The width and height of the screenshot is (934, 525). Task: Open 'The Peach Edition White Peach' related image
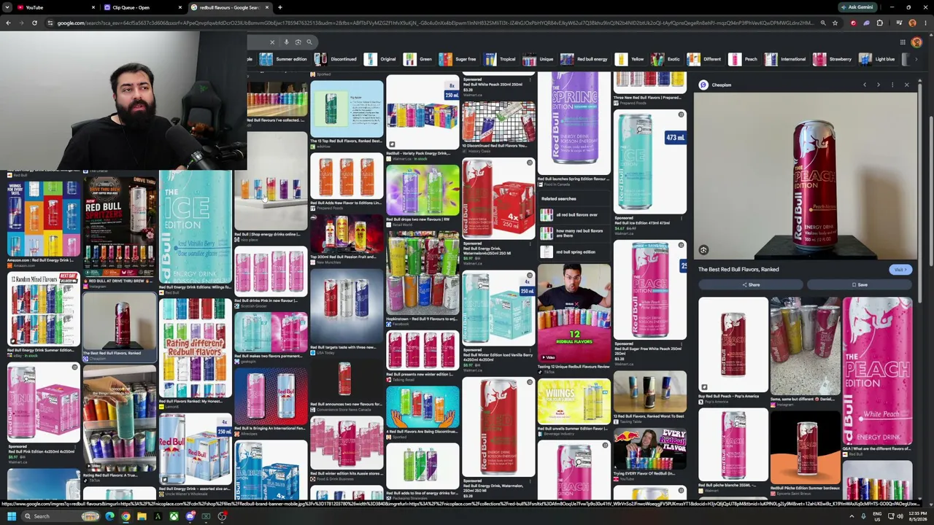click(877, 370)
